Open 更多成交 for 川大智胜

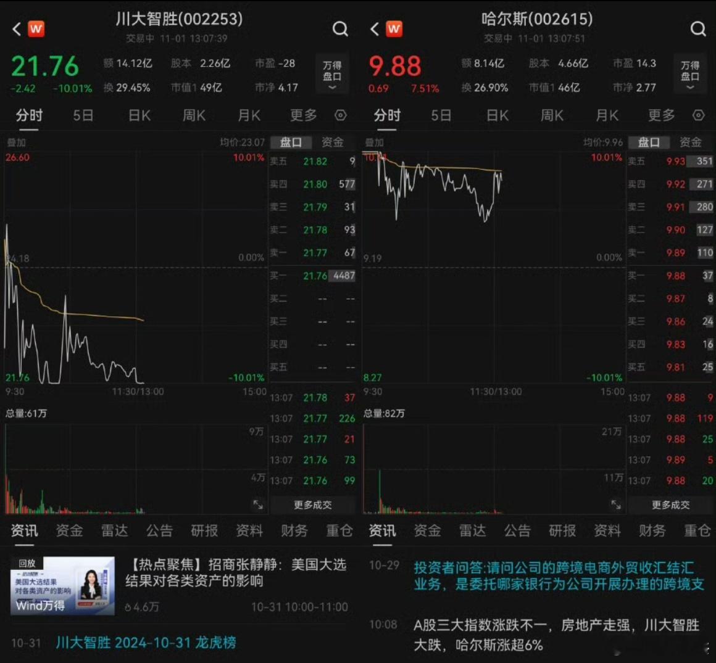click(313, 504)
